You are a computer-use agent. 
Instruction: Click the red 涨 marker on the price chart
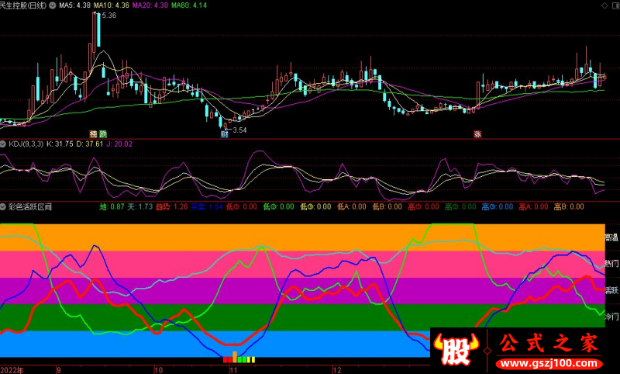tap(477, 133)
